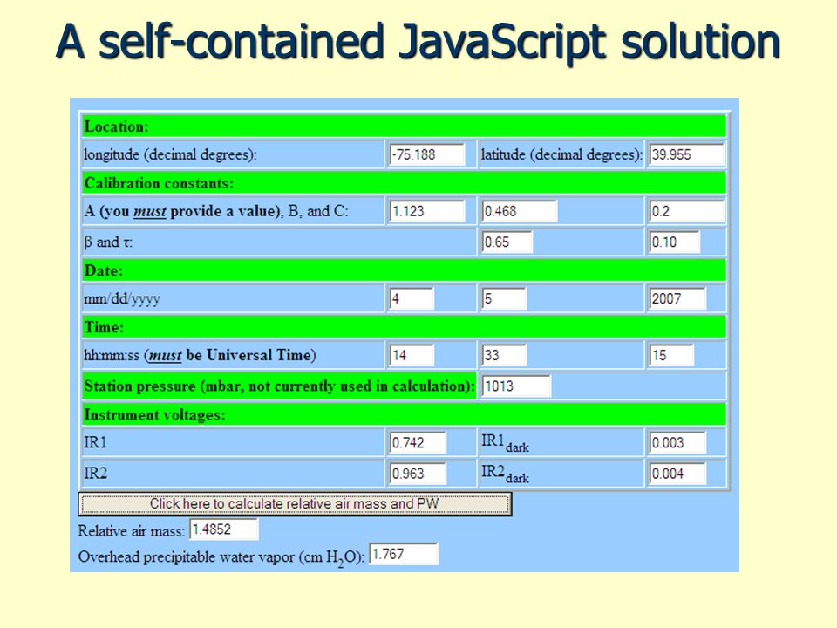Click the tau field showing 0.10
Screen dimensions: 837x628
(x=674, y=242)
